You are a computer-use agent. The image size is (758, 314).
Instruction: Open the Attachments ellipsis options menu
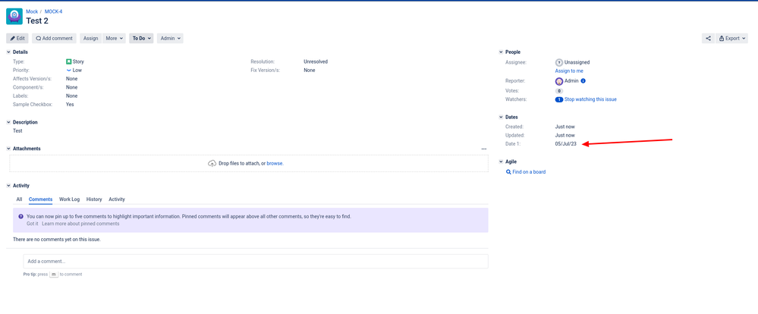coord(484,149)
